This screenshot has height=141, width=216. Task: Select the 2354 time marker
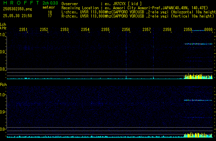click(85, 30)
